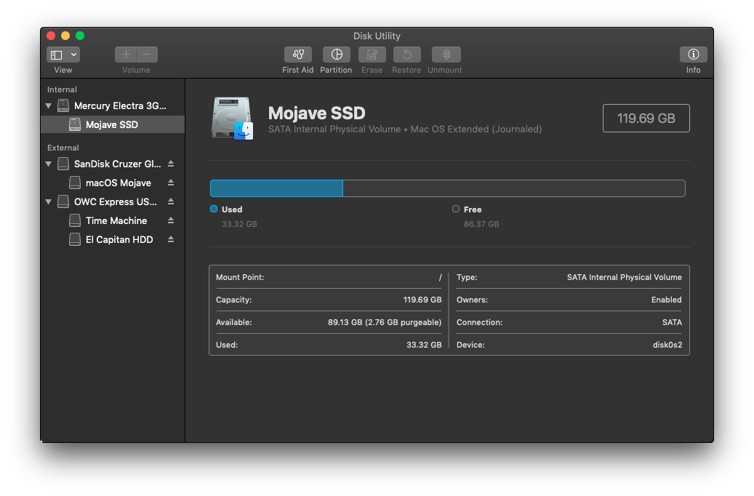This screenshot has width=754, height=496.
Task: Show disk Info panel
Action: [693, 55]
